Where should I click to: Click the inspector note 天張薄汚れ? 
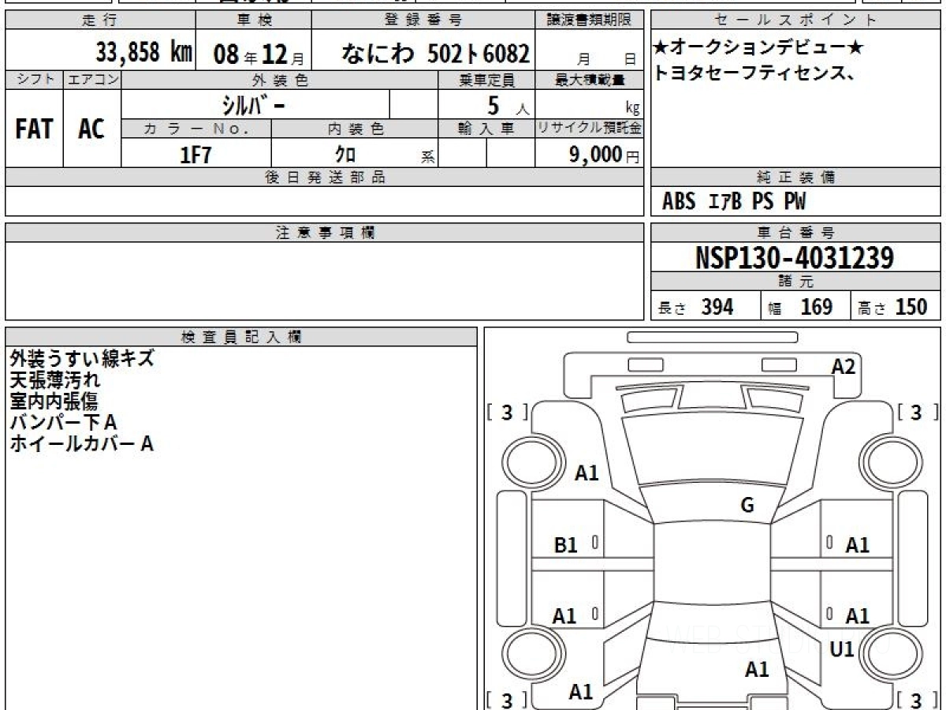click(x=55, y=379)
